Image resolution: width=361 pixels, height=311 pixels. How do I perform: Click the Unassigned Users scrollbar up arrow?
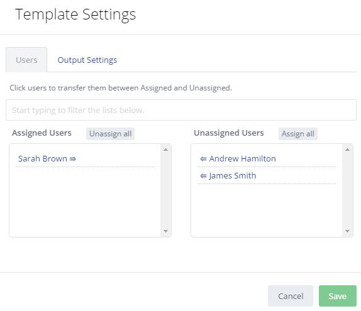[x=347, y=150]
